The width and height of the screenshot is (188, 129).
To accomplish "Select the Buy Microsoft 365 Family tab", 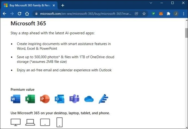I will (x=29, y=5).
